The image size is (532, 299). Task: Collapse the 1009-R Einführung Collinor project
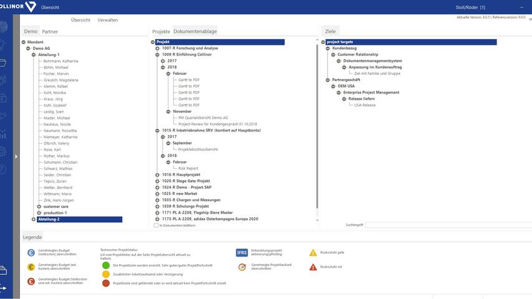[158, 54]
